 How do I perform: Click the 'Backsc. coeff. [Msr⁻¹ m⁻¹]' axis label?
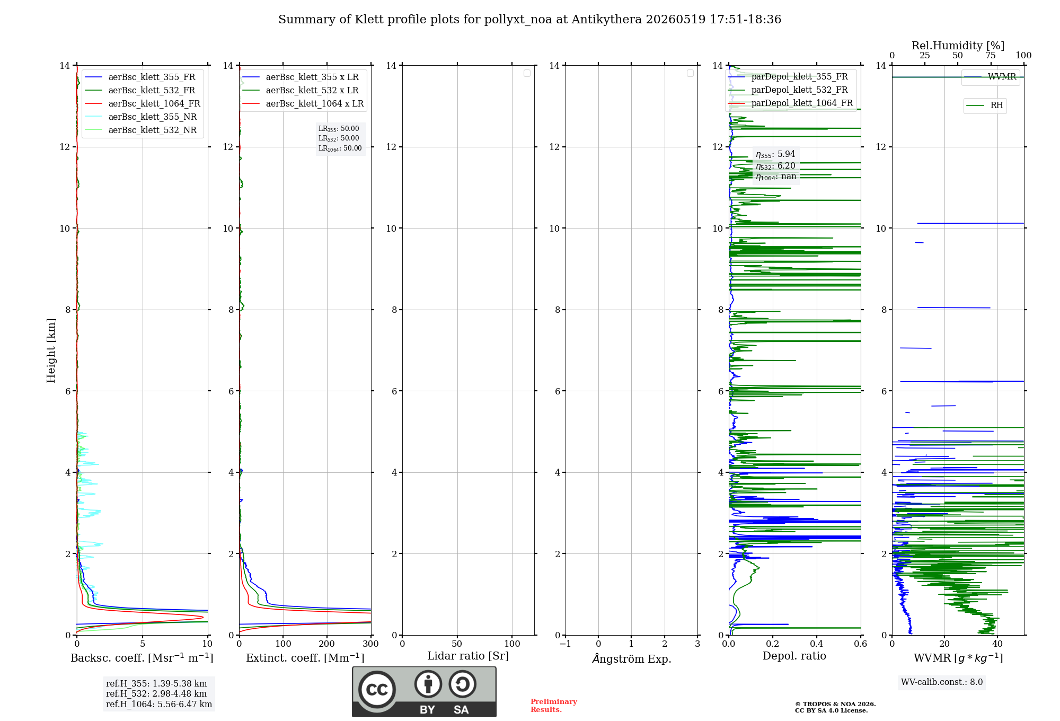tap(142, 658)
